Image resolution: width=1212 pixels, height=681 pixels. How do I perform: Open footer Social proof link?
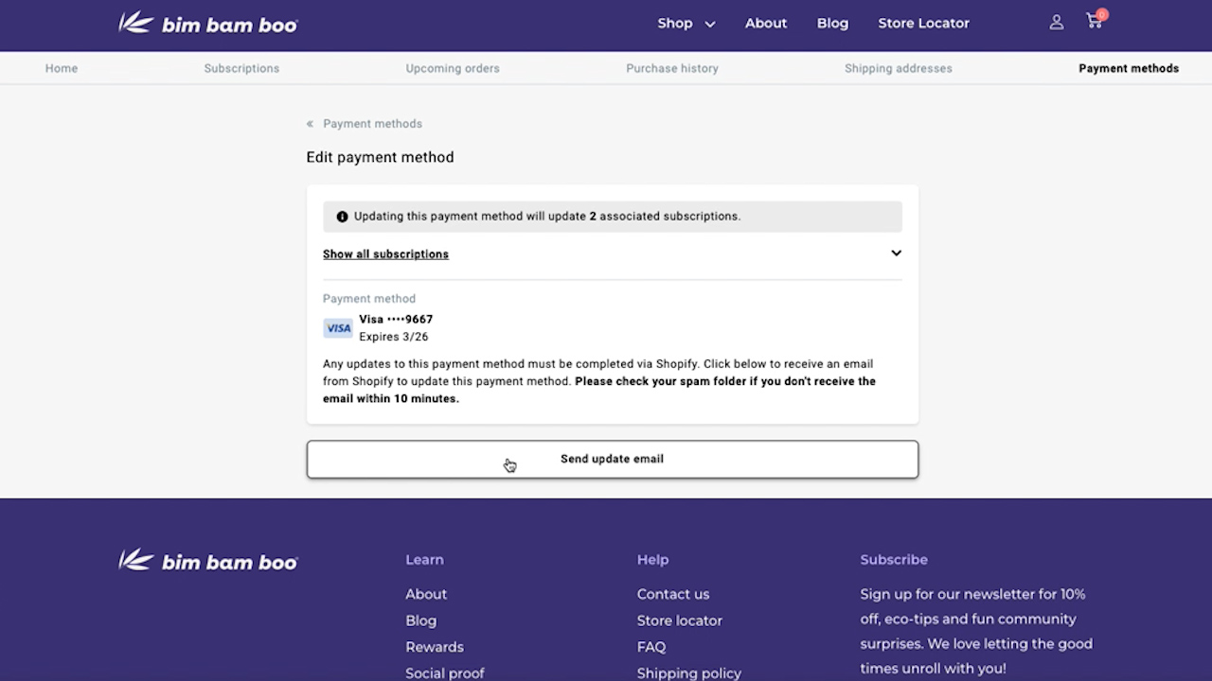[445, 673]
